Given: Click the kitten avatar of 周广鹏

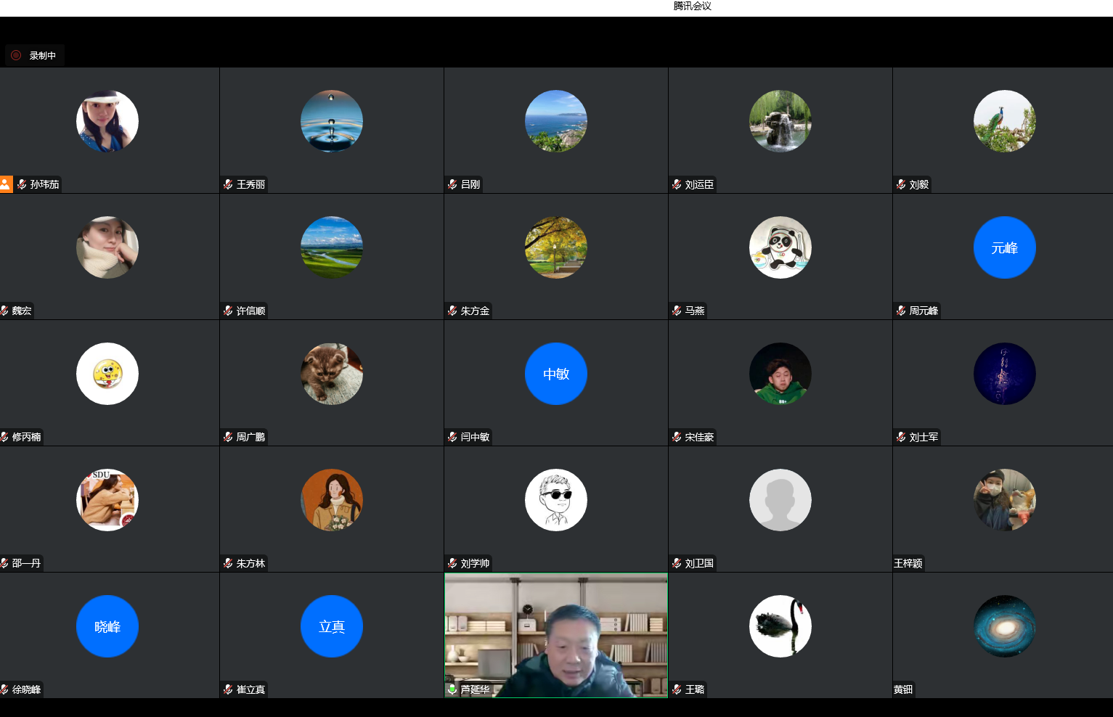Looking at the screenshot, I should coord(331,374).
